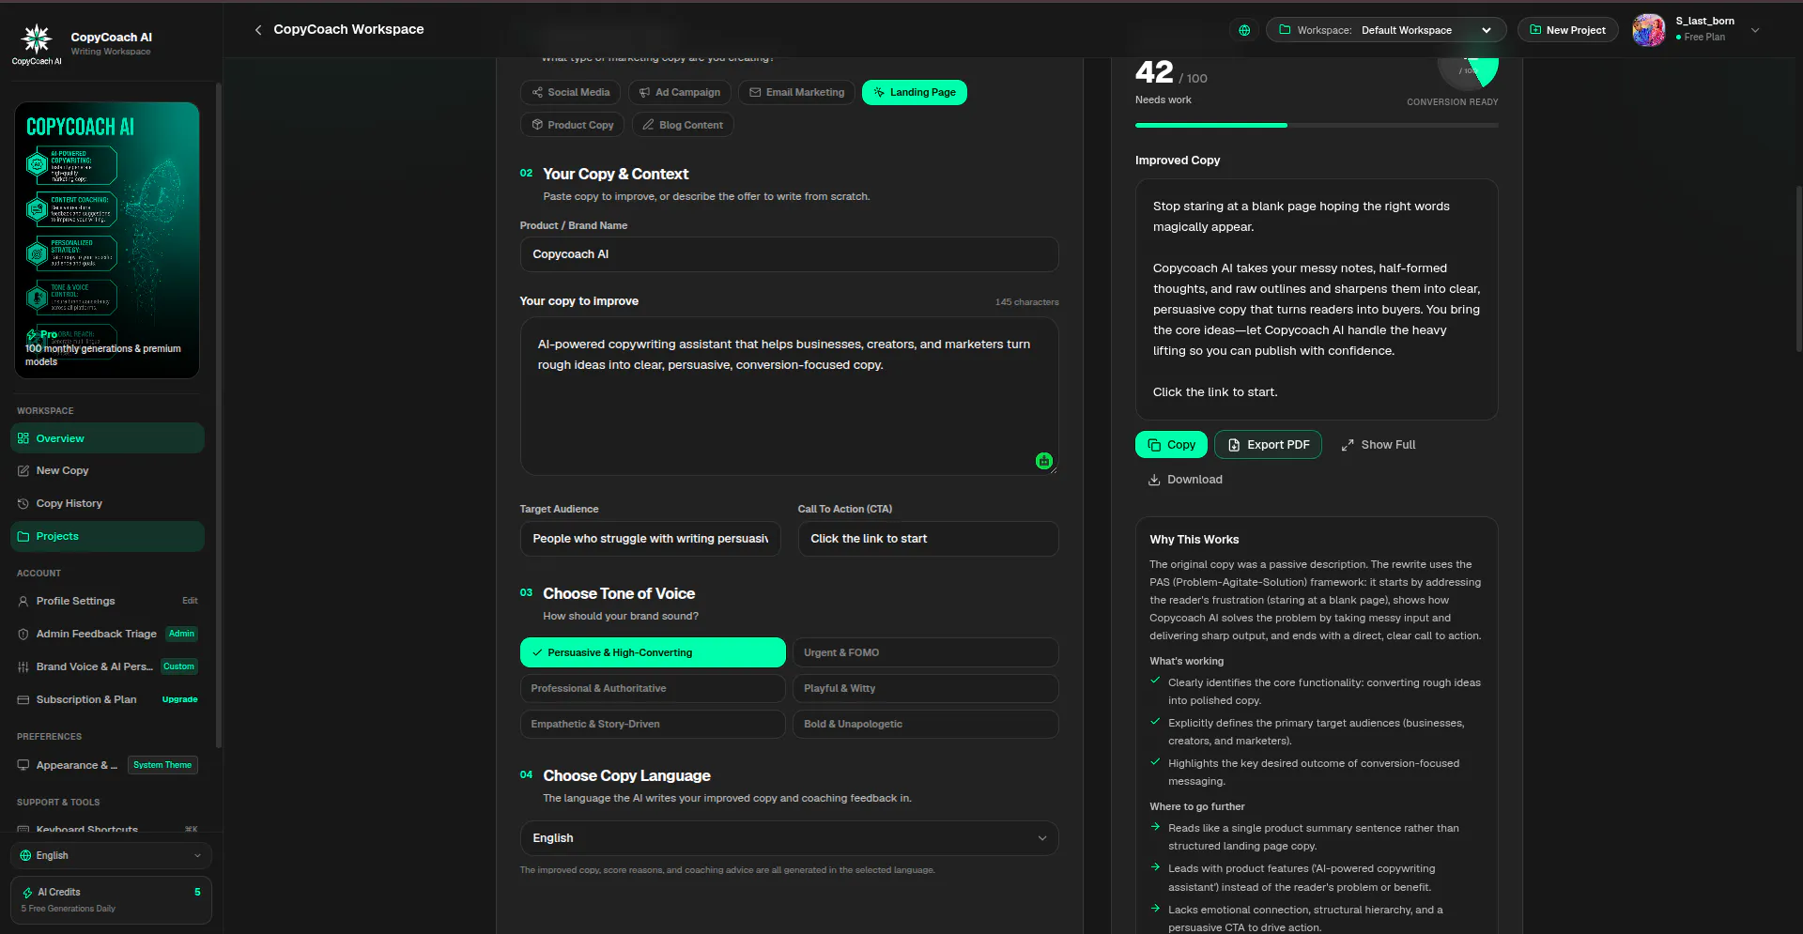Click the globe icon in the top bar
This screenshot has height=934, width=1803.
pyautogui.click(x=1244, y=30)
